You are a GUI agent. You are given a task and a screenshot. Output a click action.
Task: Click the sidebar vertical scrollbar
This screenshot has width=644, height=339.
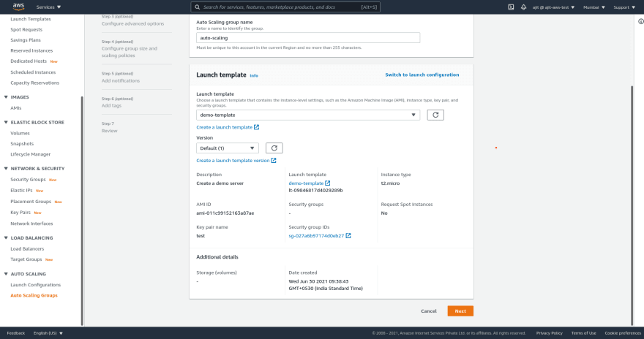pyautogui.click(x=82, y=210)
